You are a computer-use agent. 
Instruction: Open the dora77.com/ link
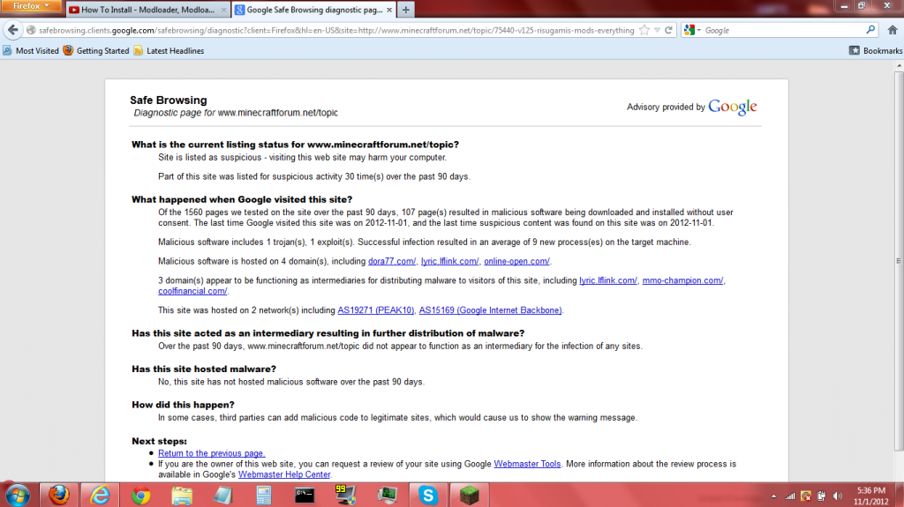point(392,261)
